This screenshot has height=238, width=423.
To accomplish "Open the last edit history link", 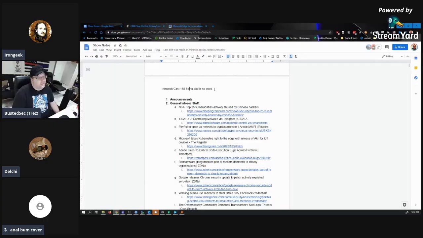I will point(194,50).
